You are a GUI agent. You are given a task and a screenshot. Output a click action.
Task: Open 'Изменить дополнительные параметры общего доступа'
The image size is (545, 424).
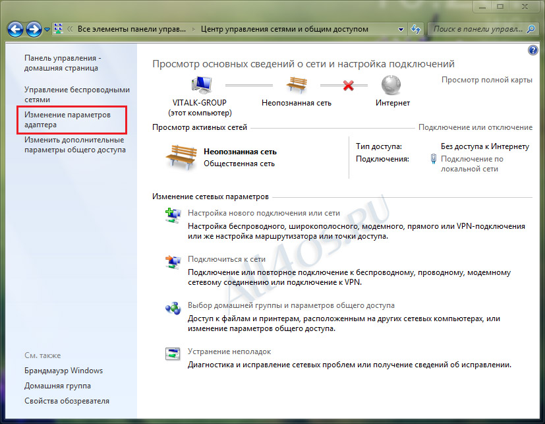point(74,144)
